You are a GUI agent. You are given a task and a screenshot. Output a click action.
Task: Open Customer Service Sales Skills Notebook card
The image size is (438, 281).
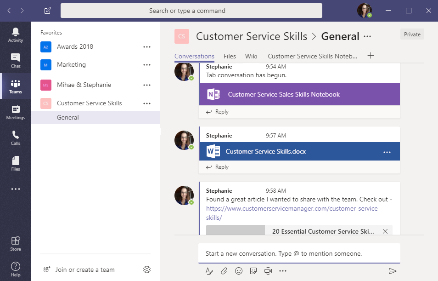[299, 94]
